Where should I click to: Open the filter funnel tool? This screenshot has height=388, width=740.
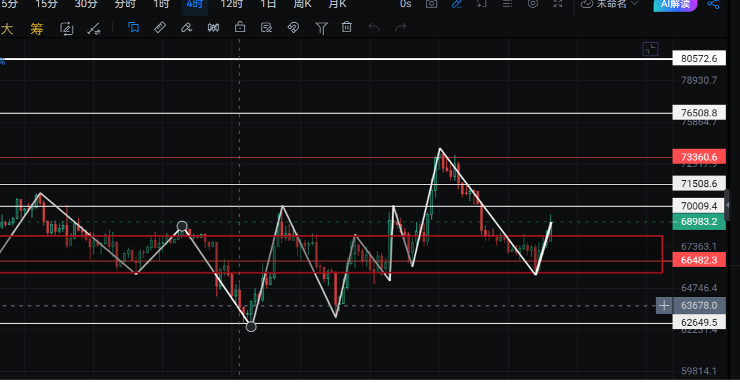coord(321,28)
